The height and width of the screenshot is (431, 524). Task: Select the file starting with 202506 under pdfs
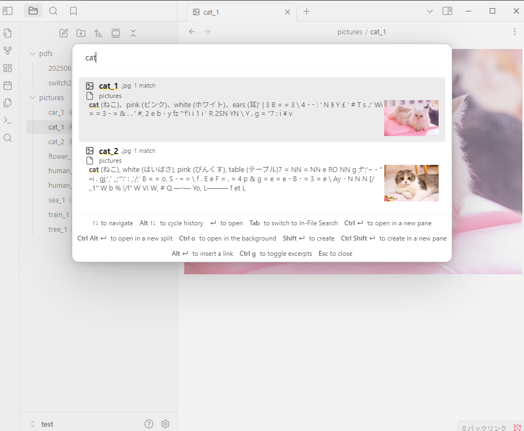(60, 68)
